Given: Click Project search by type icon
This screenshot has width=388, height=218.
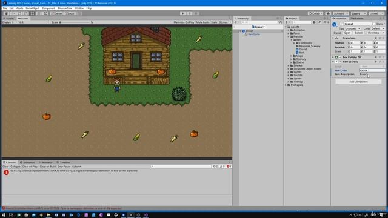Looking at the screenshot, I should (x=314, y=22).
